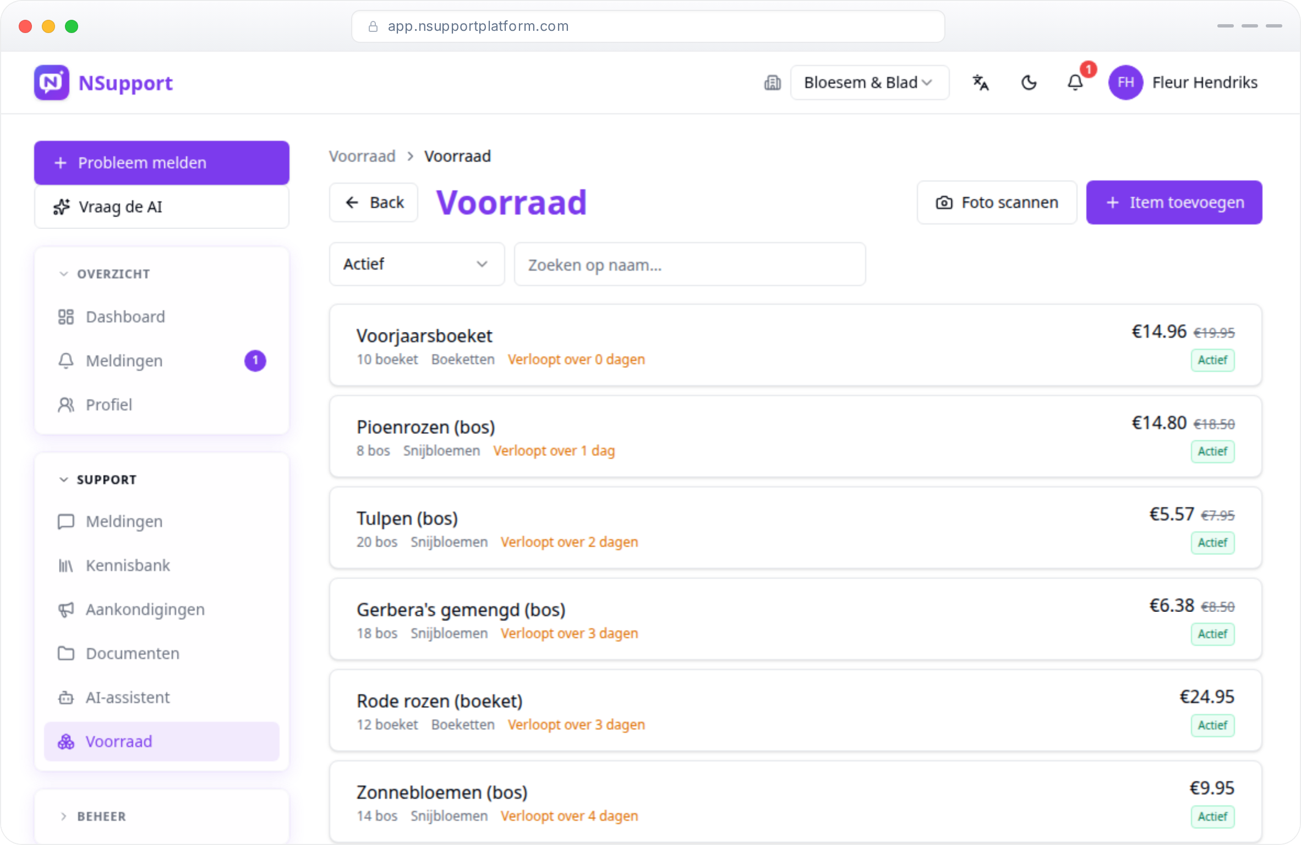Click the Item toevoegen button
1301x845 pixels.
(x=1174, y=202)
